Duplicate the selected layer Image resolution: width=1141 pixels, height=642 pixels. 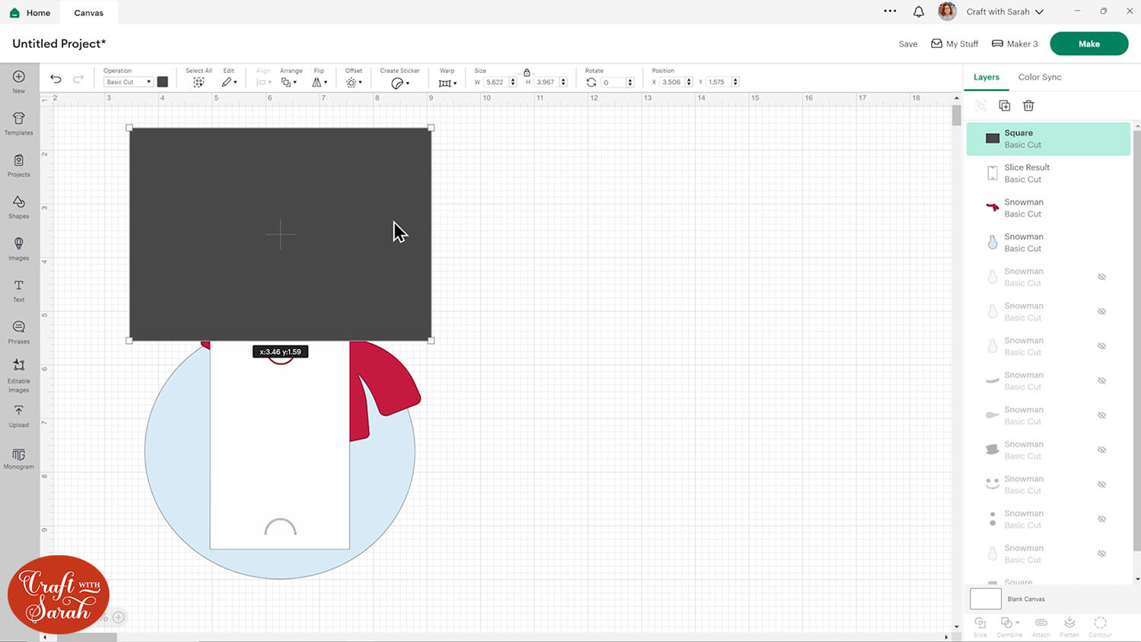pos(1004,106)
